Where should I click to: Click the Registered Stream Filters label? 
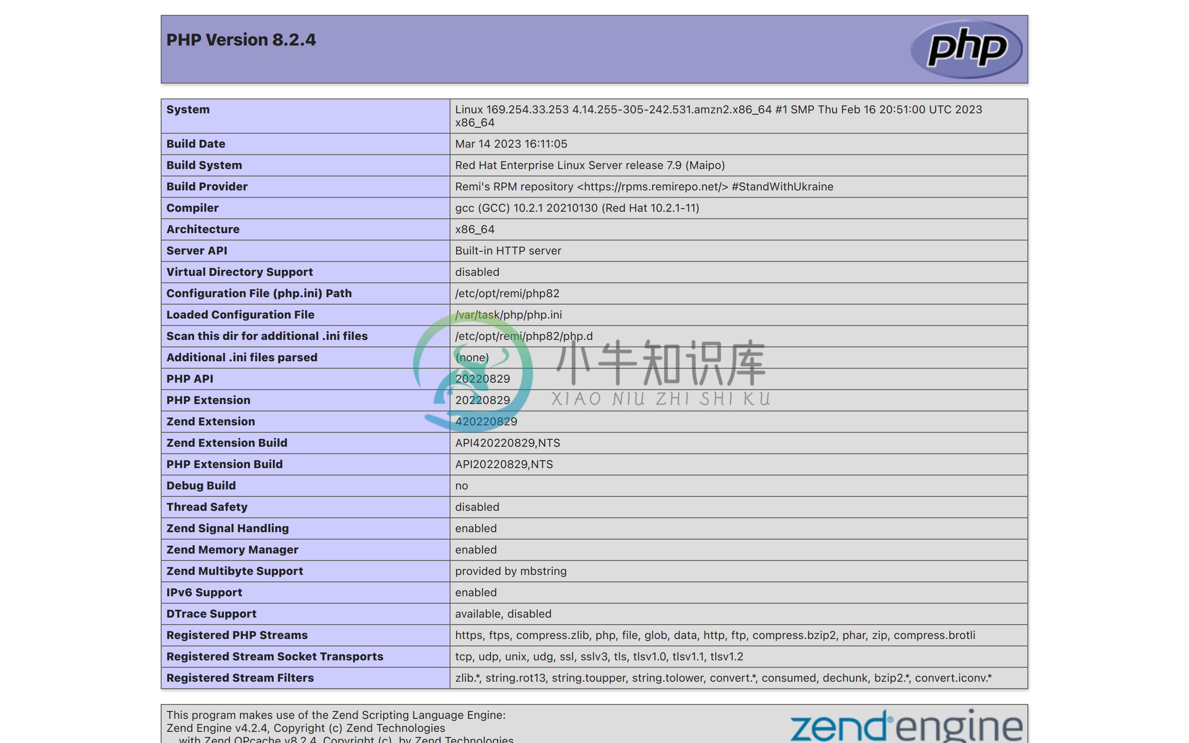(240, 678)
